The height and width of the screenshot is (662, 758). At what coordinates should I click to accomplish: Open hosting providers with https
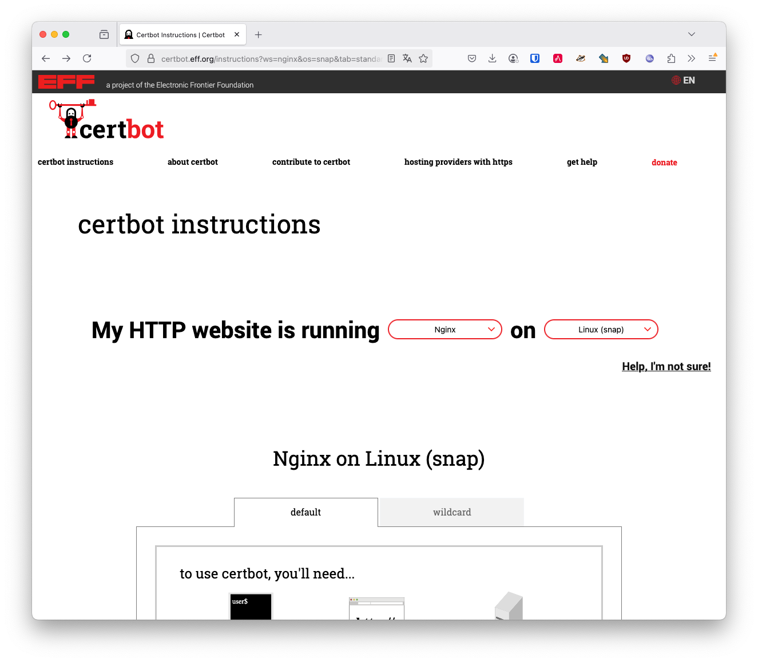click(458, 162)
